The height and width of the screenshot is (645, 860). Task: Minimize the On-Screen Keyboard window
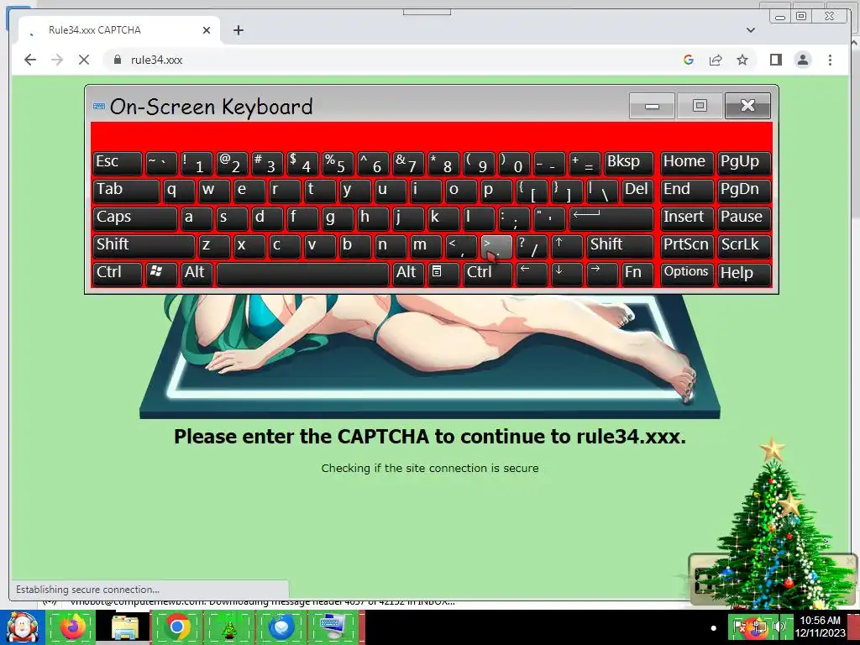tap(652, 106)
